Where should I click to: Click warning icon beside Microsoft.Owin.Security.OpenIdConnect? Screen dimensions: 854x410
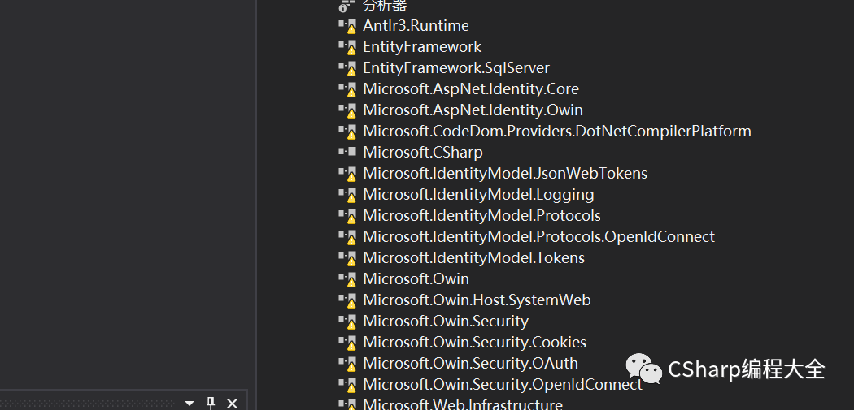[347, 385]
